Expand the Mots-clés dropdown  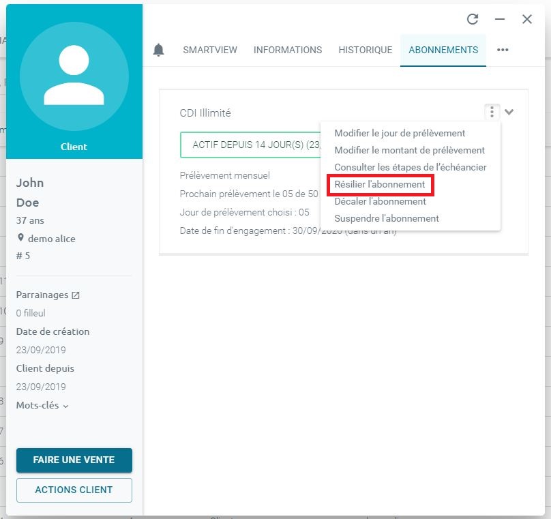[65, 406]
